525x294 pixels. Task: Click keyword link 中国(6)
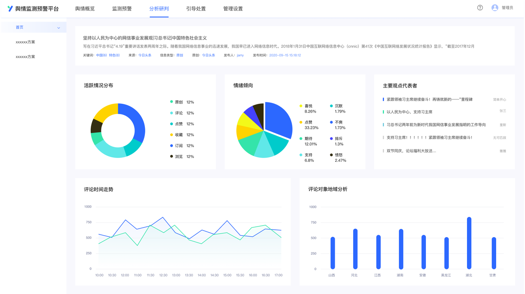(101, 55)
